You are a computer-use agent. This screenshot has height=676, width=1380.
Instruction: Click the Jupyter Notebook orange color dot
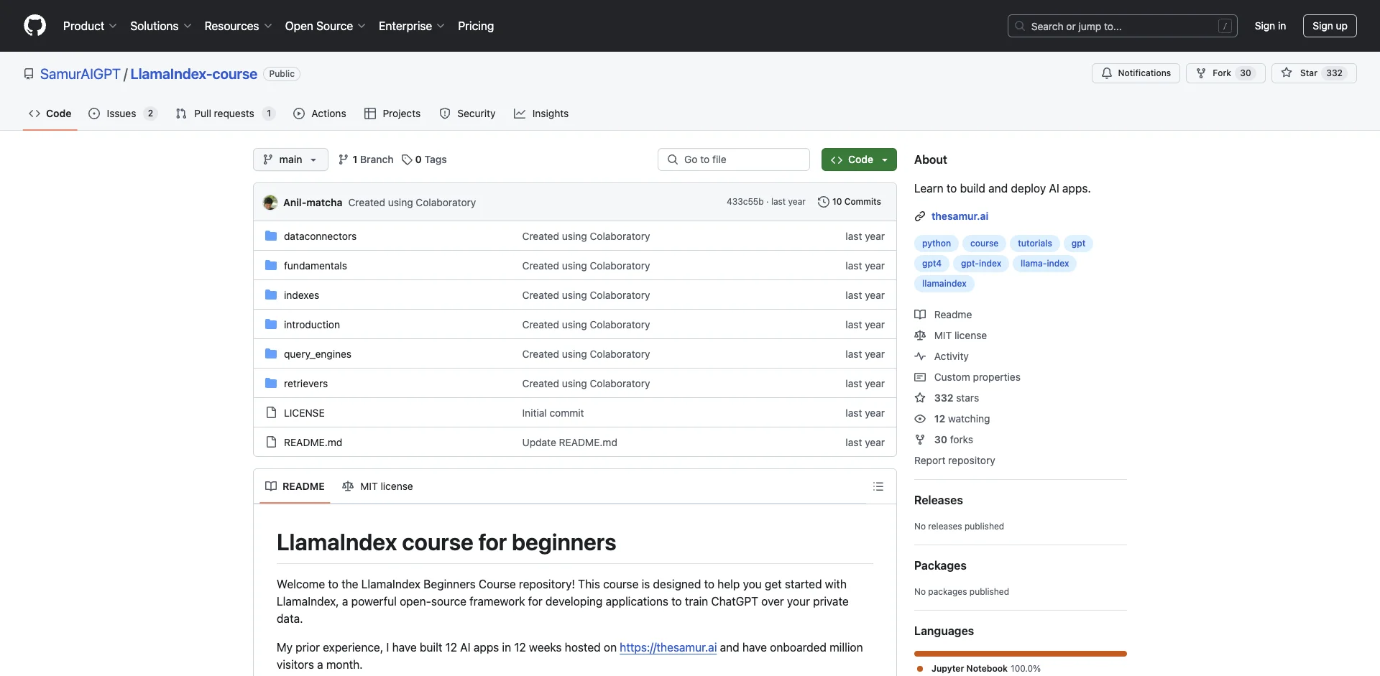[x=920, y=669]
